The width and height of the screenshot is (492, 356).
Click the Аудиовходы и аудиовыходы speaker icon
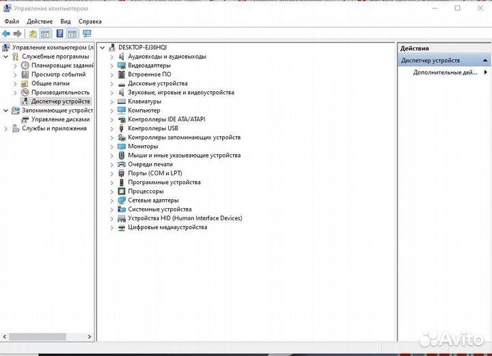coord(122,57)
